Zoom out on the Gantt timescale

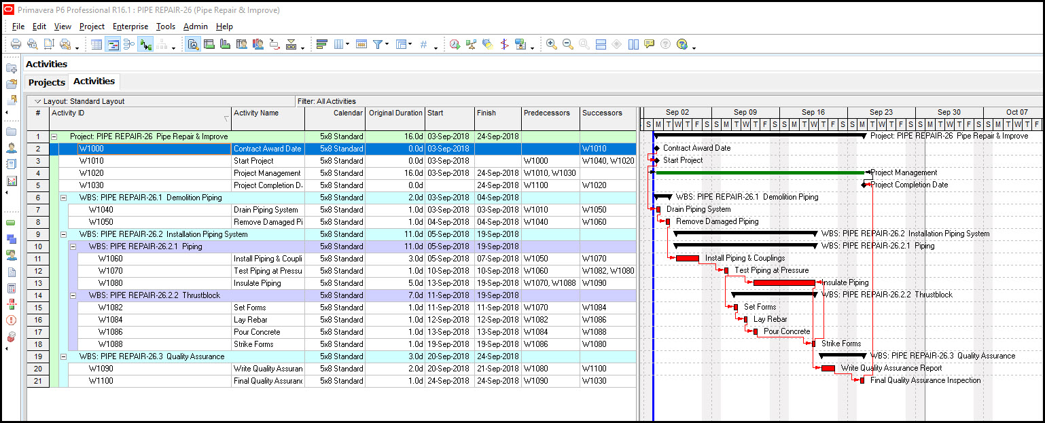click(x=567, y=44)
